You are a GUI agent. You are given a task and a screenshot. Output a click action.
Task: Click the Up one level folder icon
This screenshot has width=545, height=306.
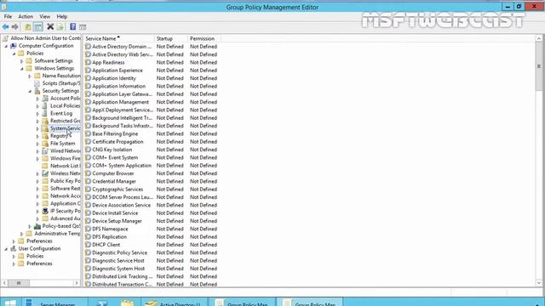pos(27,26)
